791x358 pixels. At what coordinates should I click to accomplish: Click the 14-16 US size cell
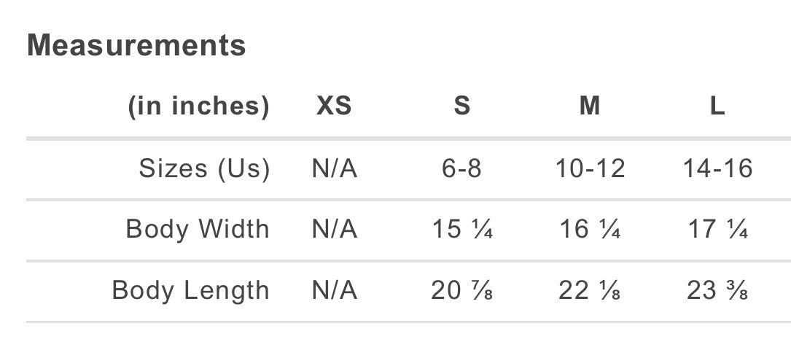tap(718, 168)
